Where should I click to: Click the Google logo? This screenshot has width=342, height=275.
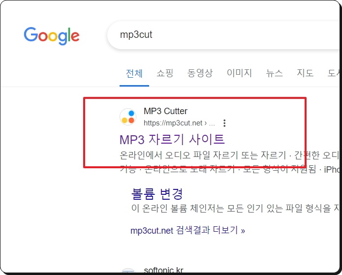(52, 36)
